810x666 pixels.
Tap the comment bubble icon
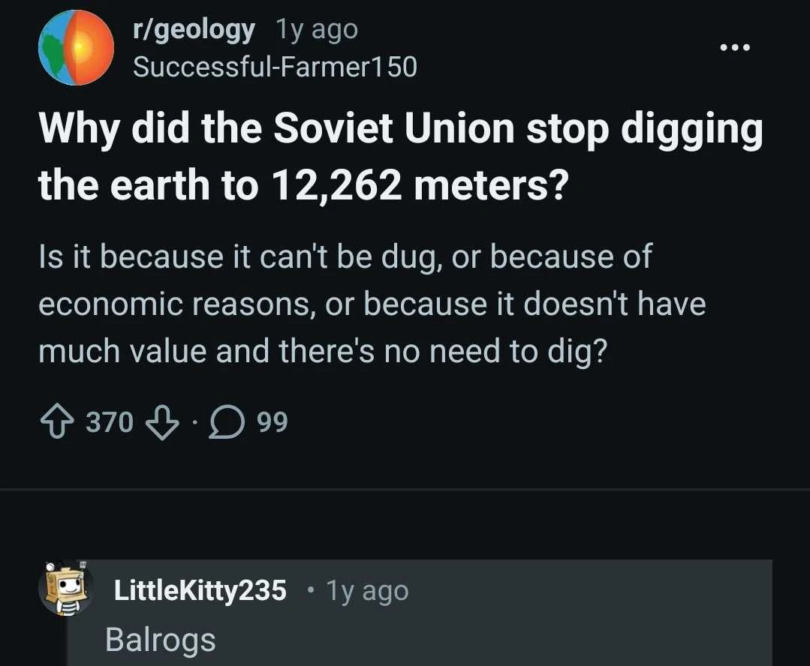coord(226,423)
